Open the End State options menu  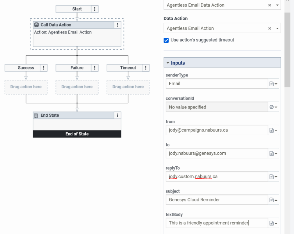point(117,115)
